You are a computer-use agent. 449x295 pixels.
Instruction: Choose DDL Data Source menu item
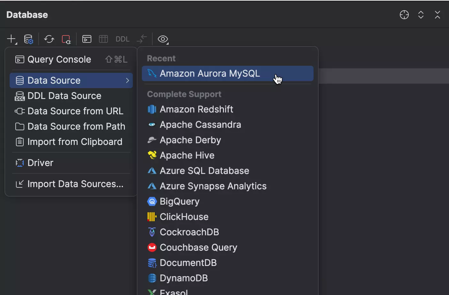64,96
